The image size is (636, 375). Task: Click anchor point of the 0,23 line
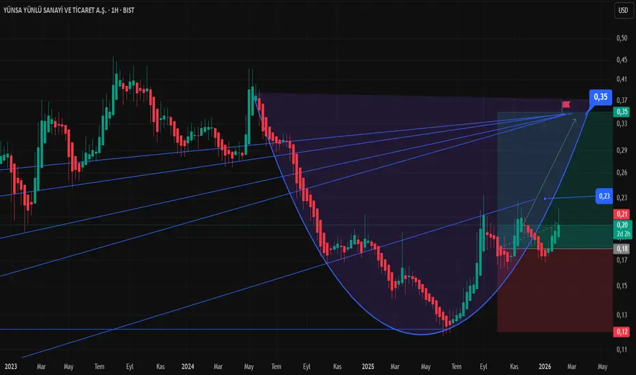pyautogui.click(x=545, y=198)
